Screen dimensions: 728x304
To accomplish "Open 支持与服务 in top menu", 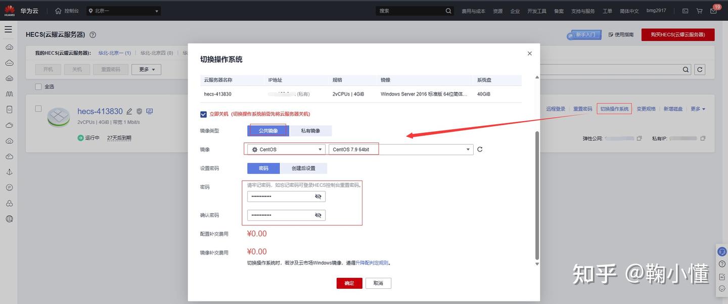I will click(x=583, y=11).
